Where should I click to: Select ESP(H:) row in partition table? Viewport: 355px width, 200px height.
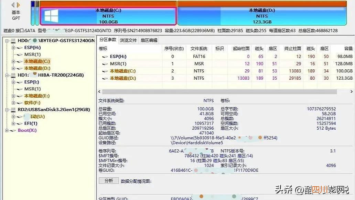226,57
